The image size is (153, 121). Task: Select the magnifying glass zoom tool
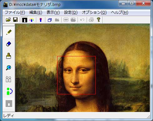(x=8, y=68)
